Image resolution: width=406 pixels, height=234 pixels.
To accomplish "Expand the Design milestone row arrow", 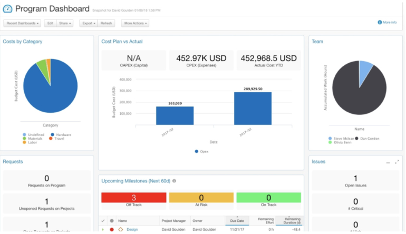I will click(103, 229).
